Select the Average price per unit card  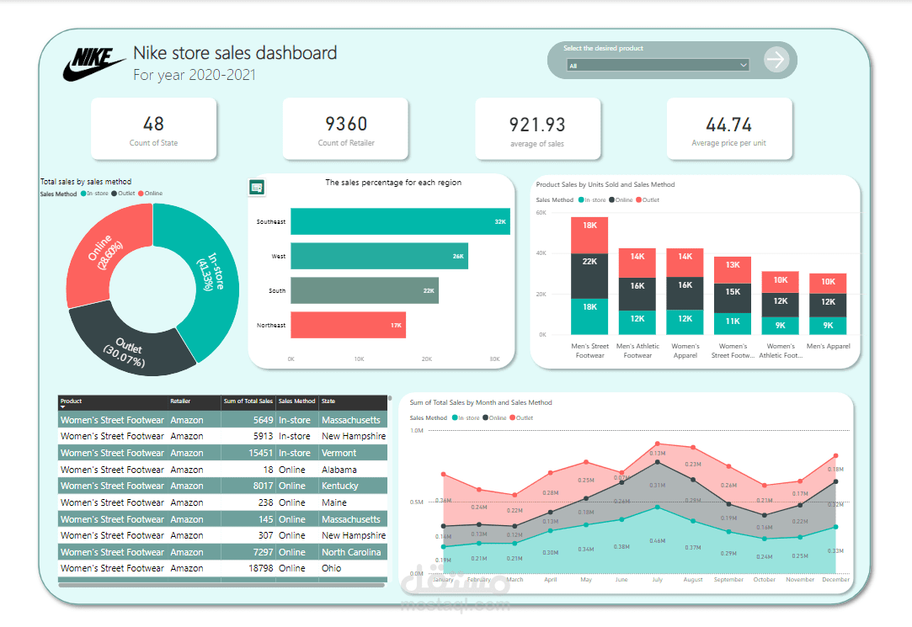tap(728, 129)
